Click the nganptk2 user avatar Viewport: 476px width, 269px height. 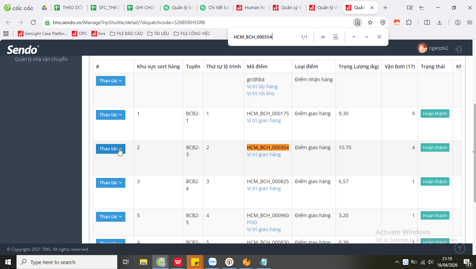click(x=422, y=48)
